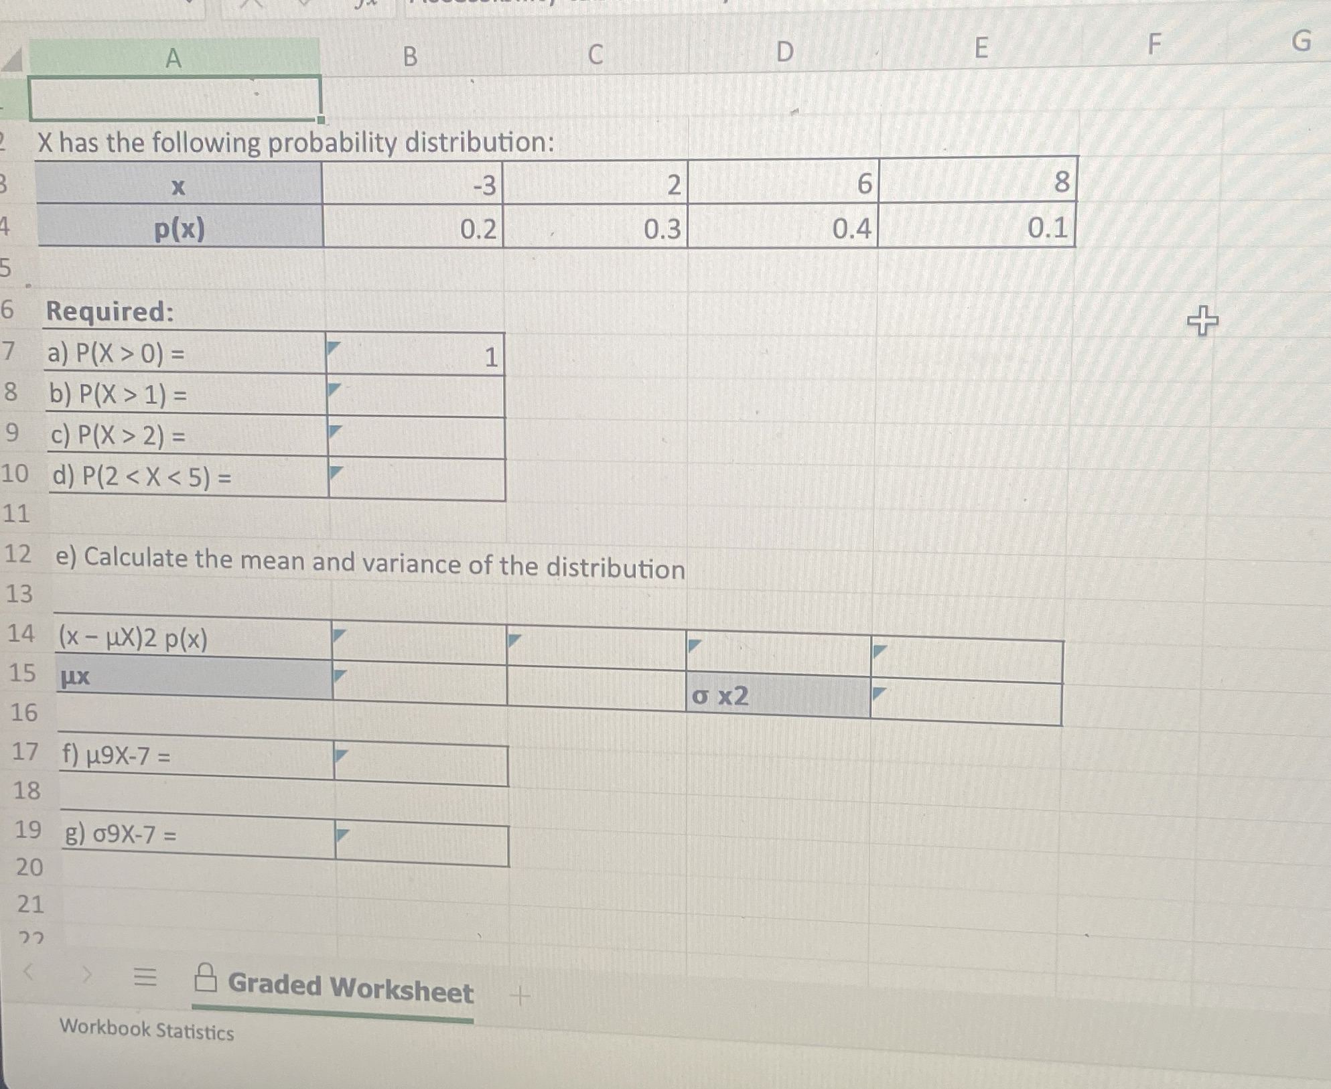The image size is (1331, 1089).
Task: Go to next sheet arrow
Action: point(86,974)
